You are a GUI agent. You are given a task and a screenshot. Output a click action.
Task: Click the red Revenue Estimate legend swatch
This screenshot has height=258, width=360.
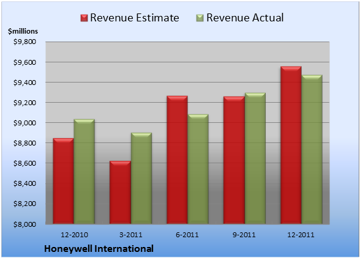(84, 18)
